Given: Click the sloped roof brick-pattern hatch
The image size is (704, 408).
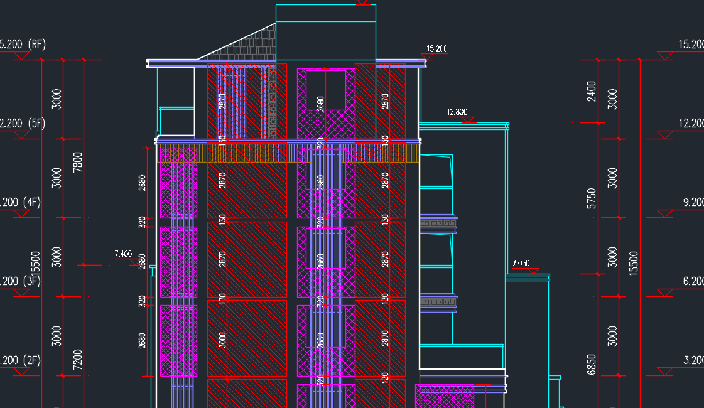Looking at the screenshot, I should pyautogui.click(x=251, y=48).
